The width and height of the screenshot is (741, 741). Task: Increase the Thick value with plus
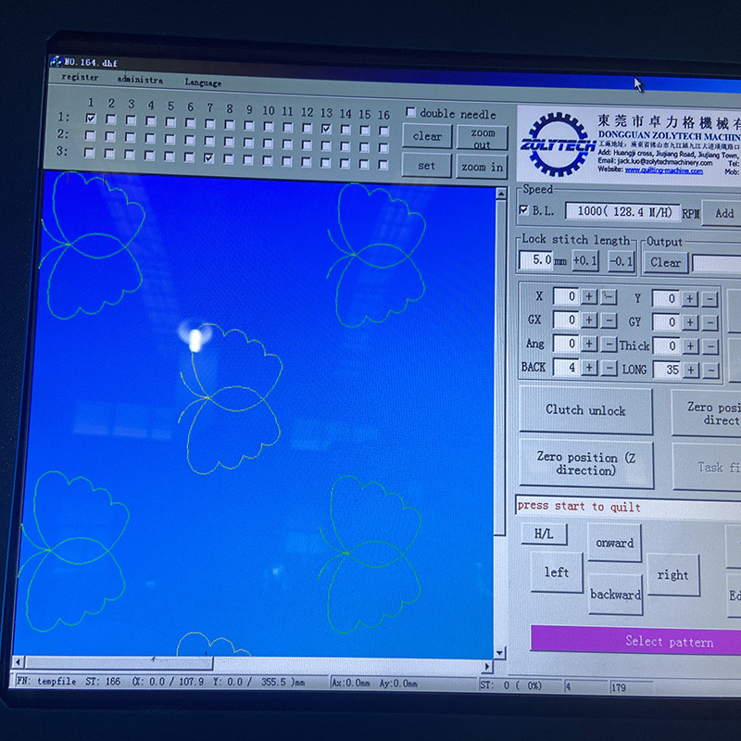pos(690,345)
